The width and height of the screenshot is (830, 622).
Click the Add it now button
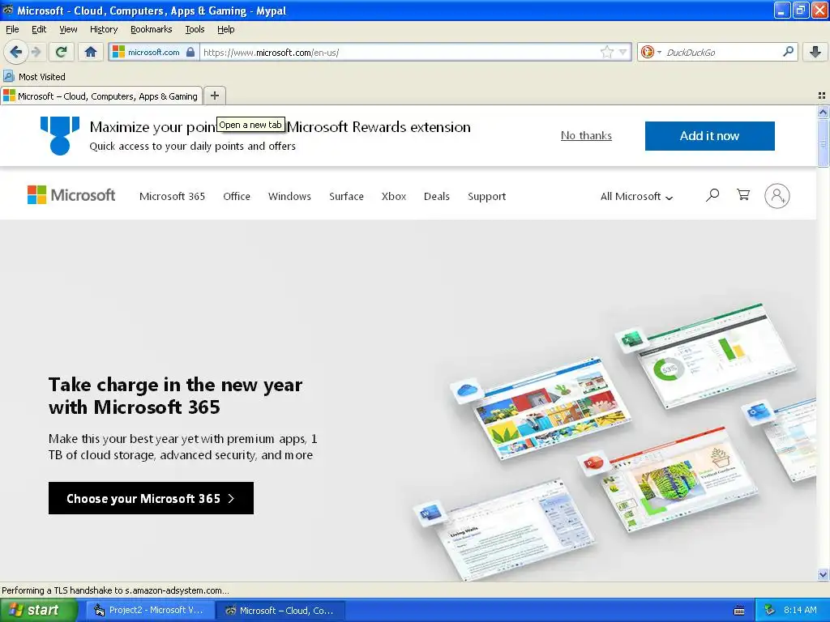tap(709, 136)
